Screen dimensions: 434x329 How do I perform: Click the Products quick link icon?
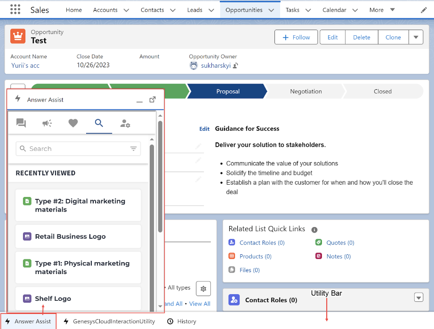coord(232,256)
